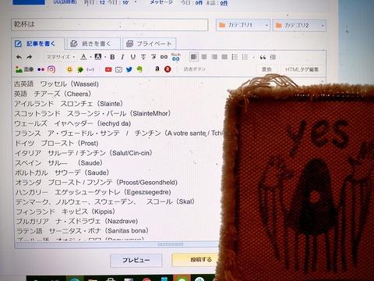Click the 置換 replace button

pyautogui.click(x=266, y=69)
